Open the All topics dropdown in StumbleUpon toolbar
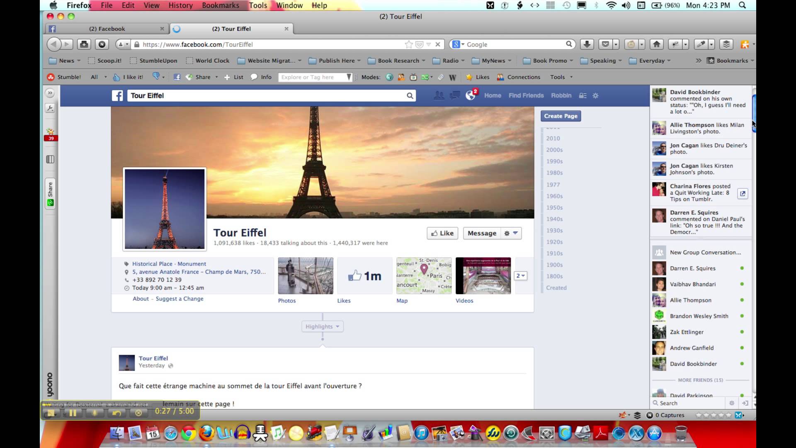Viewport: 796px width, 448px height. pos(99,77)
